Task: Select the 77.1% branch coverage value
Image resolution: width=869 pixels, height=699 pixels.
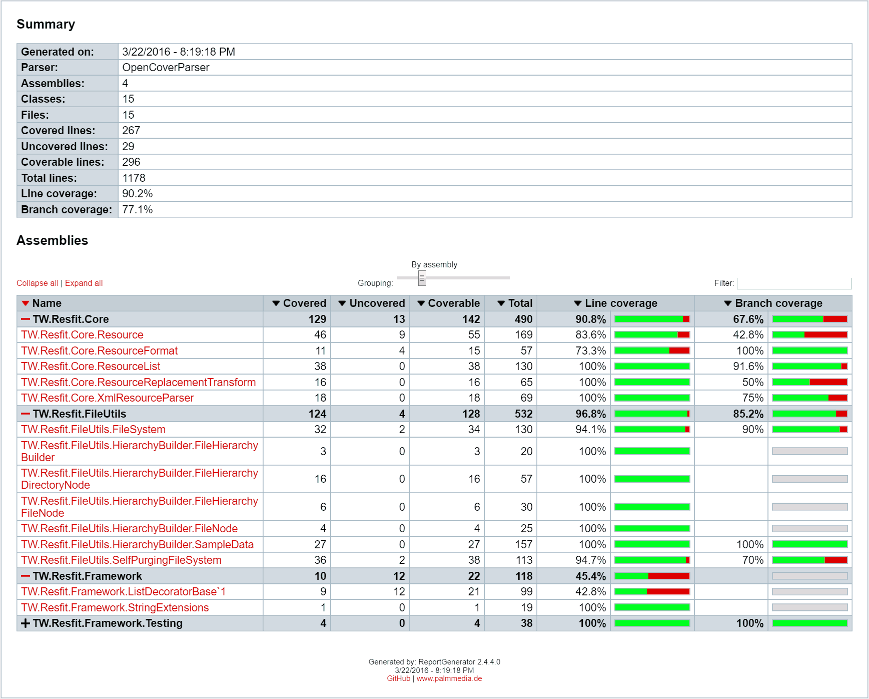Action: click(138, 210)
